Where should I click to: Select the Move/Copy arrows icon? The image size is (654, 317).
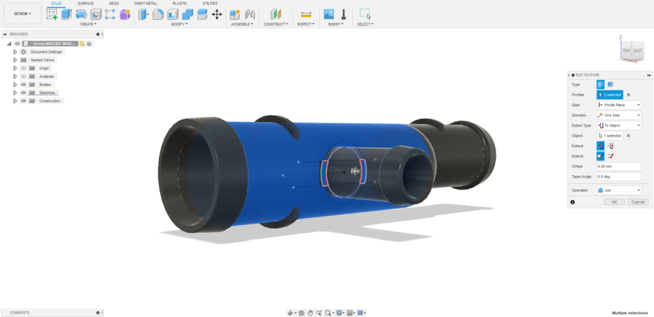(217, 14)
